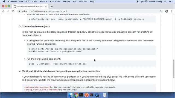The height and width of the screenshot is (98, 175).
Task: Click the 'spring.datasource.url' property line
Action: click(70, 87)
